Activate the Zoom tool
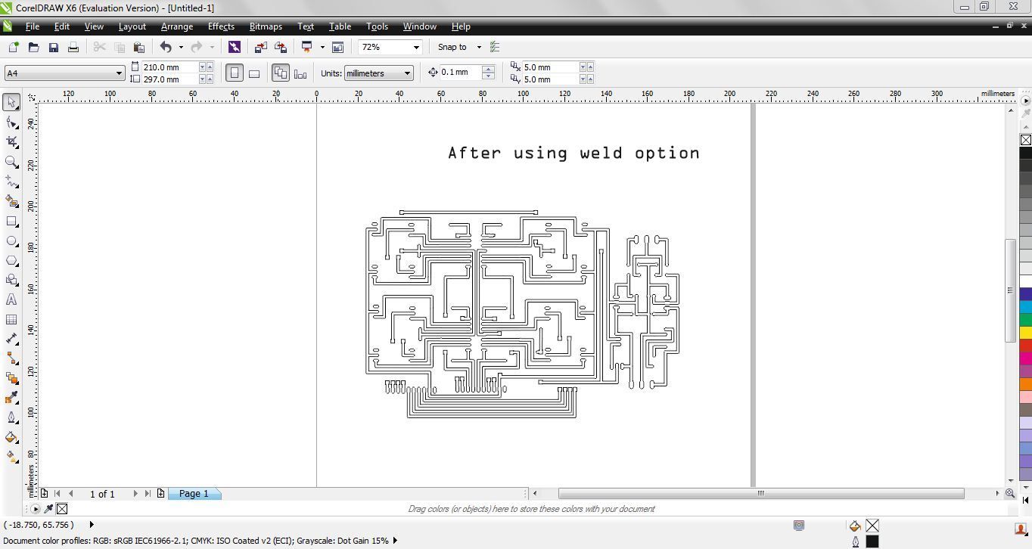Viewport: 1032px width, 549px height. coord(11,161)
